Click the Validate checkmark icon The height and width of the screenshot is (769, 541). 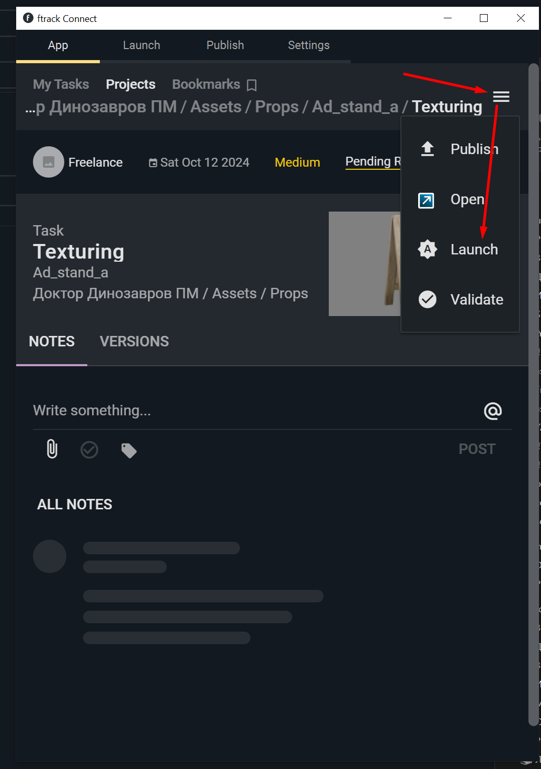tap(428, 299)
